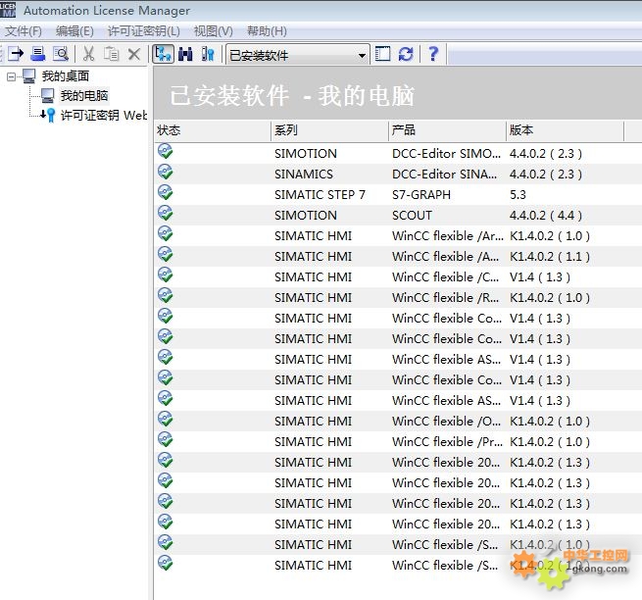Open the 许可证密钥(L) menu
642x600 pixels.
(144, 31)
